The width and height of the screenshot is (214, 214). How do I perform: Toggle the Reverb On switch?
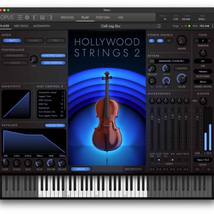pyautogui.click(x=152, y=61)
